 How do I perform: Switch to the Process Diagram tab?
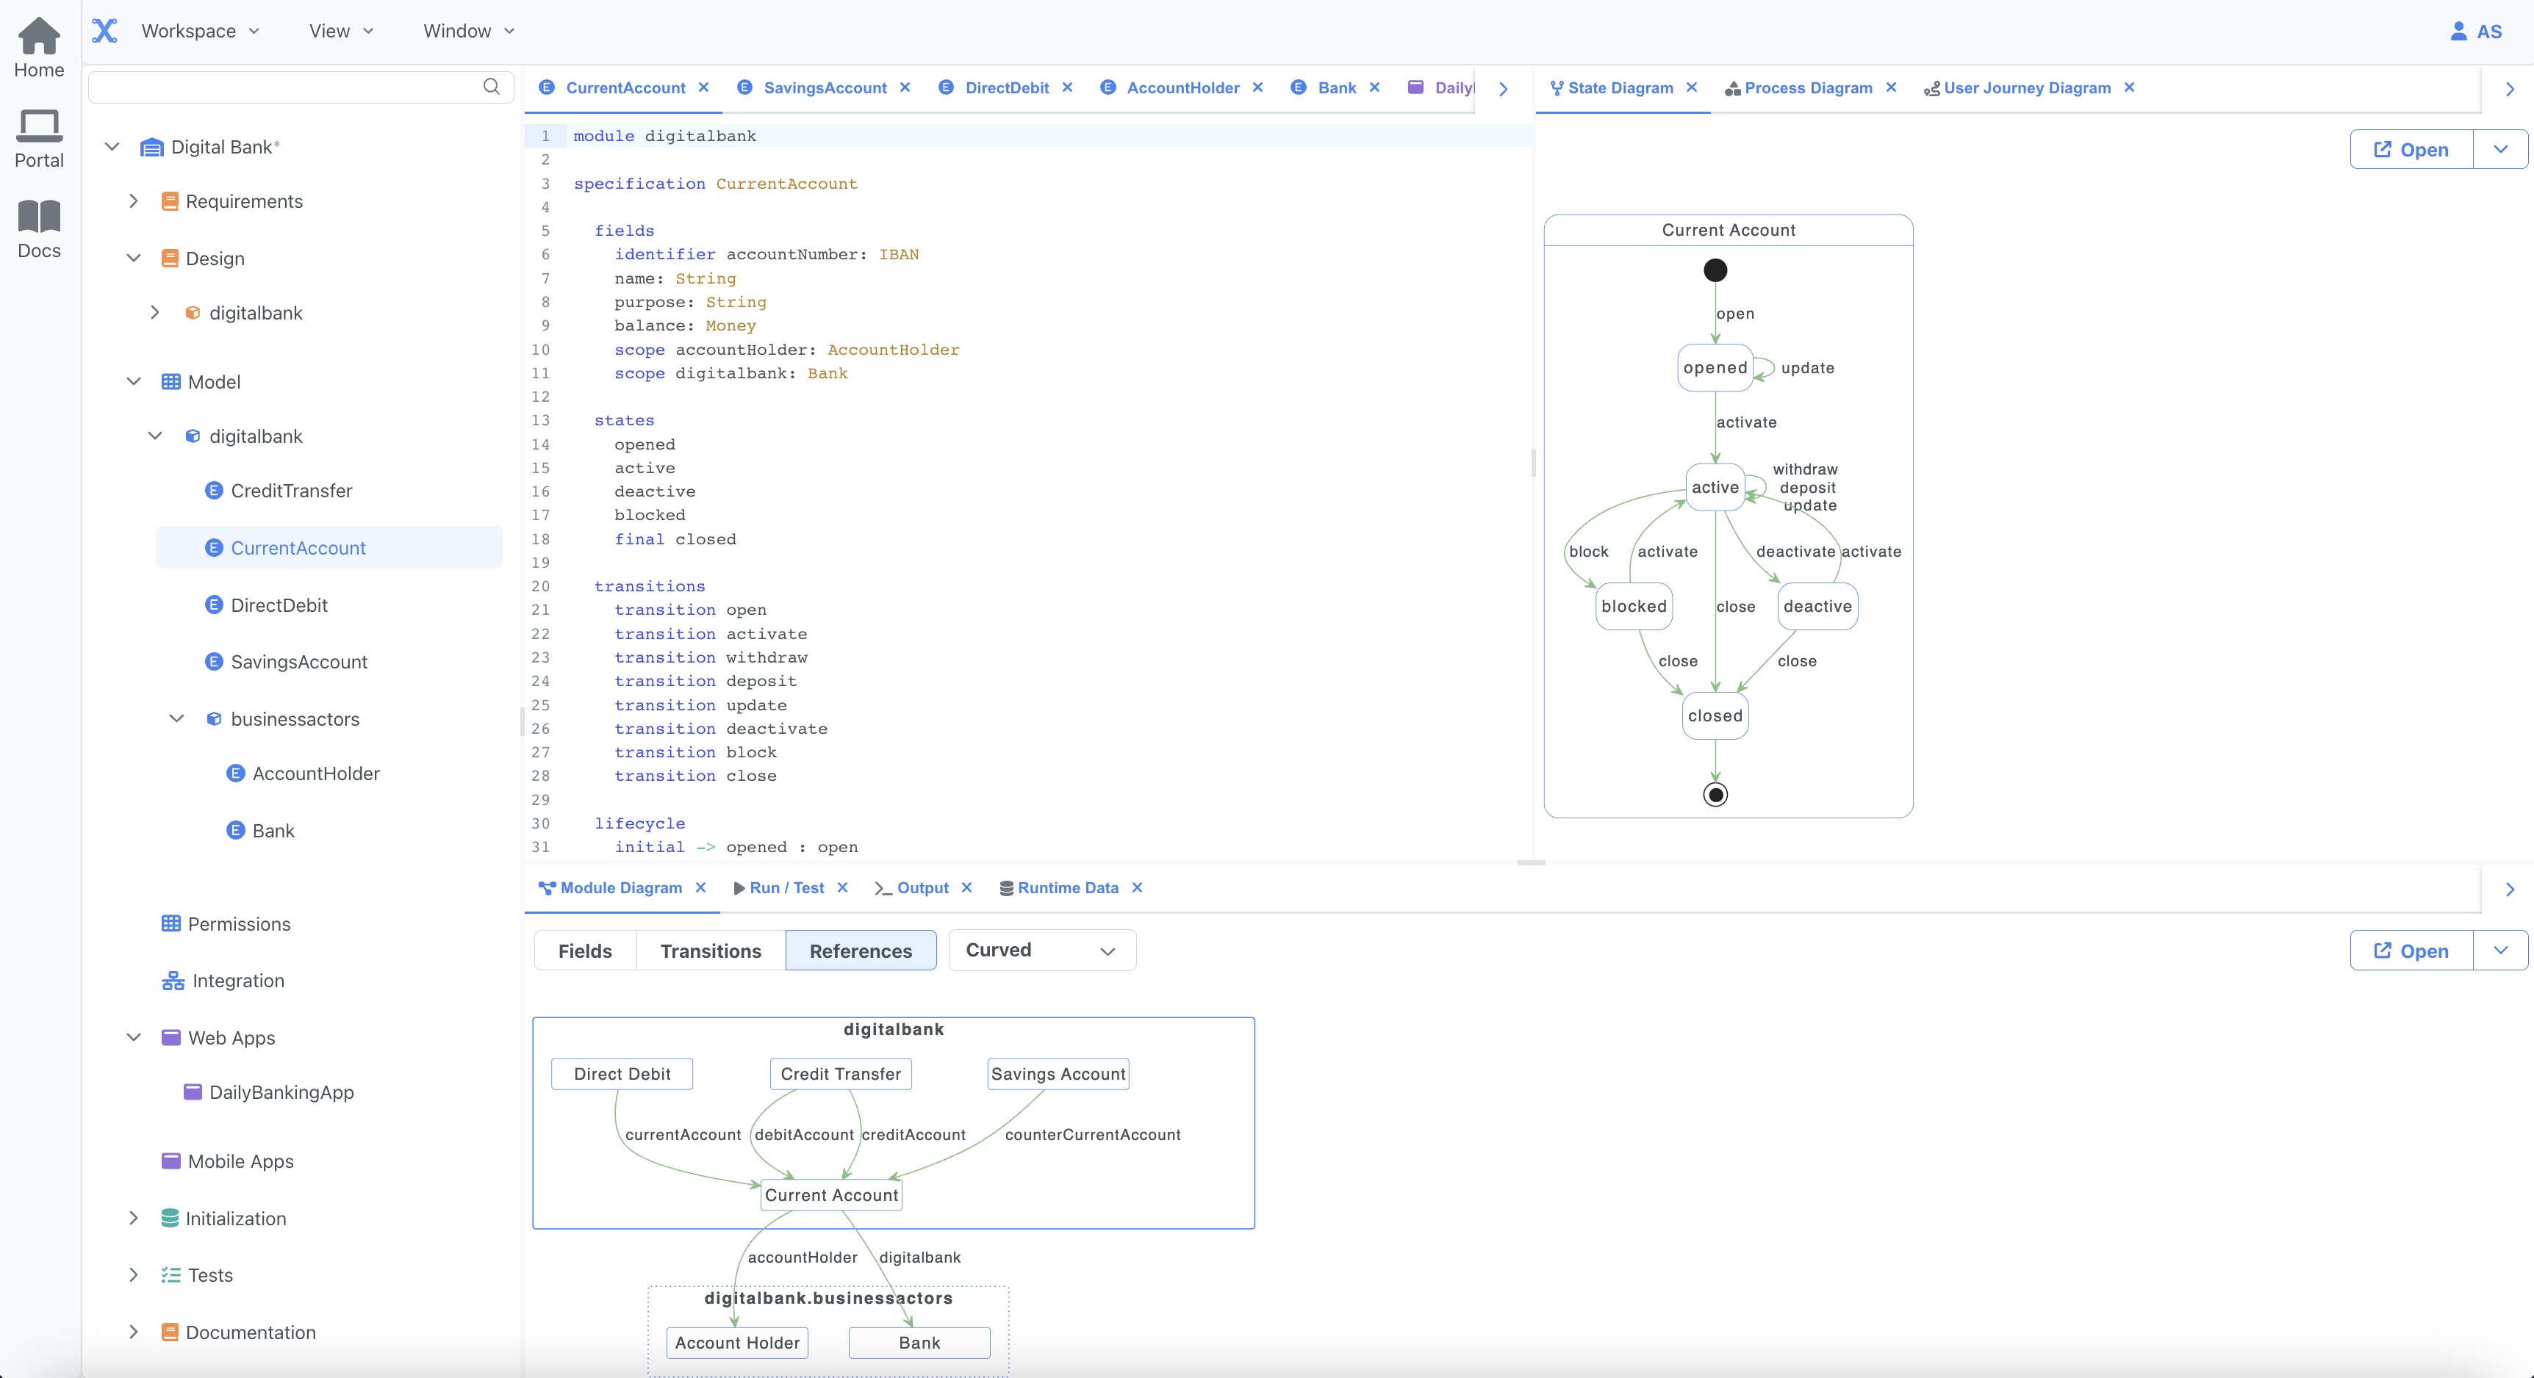pos(1810,87)
